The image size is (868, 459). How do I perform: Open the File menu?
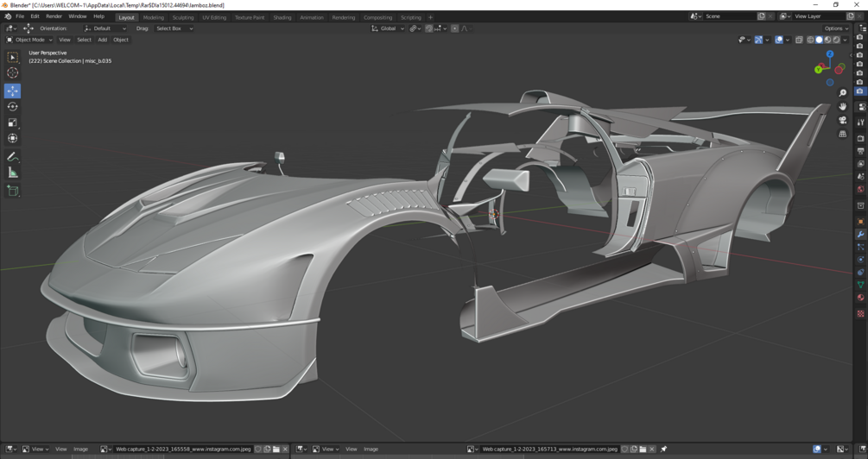(x=20, y=16)
